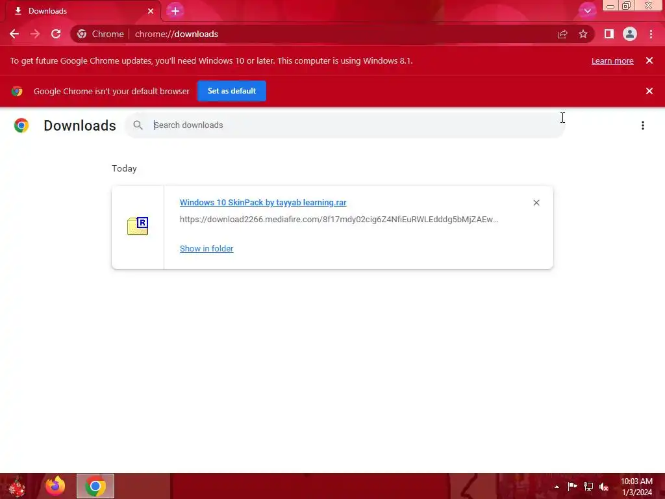
Task: Minimize the Chrome window
Action: pos(610,6)
